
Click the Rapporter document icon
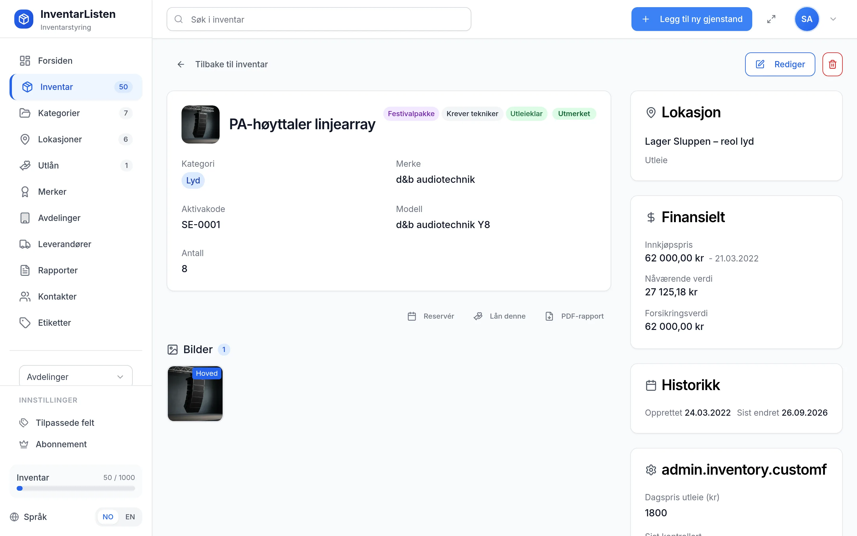[25, 270]
